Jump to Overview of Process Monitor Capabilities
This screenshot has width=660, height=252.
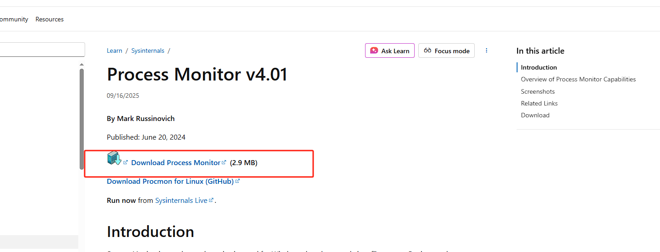click(578, 79)
